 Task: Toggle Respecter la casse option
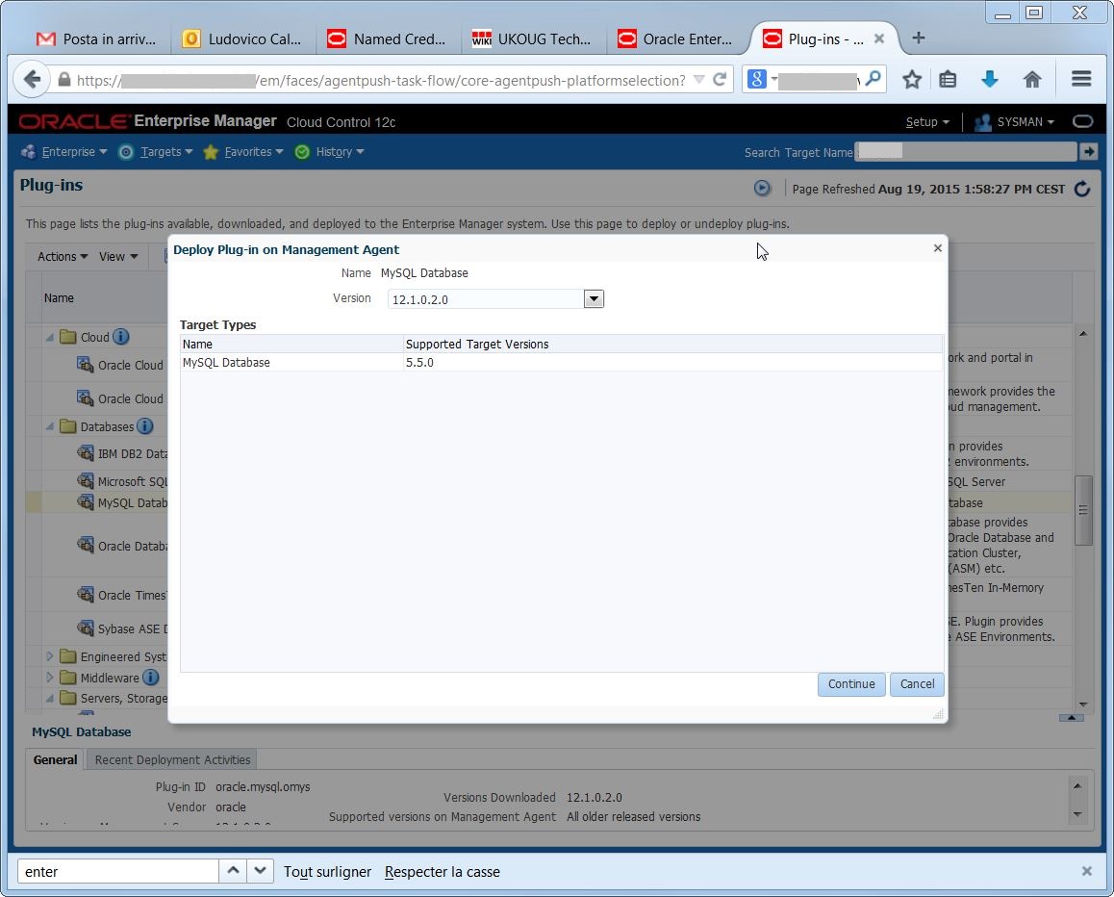click(442, 871)
